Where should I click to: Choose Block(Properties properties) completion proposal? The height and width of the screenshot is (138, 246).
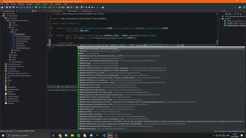161,49
